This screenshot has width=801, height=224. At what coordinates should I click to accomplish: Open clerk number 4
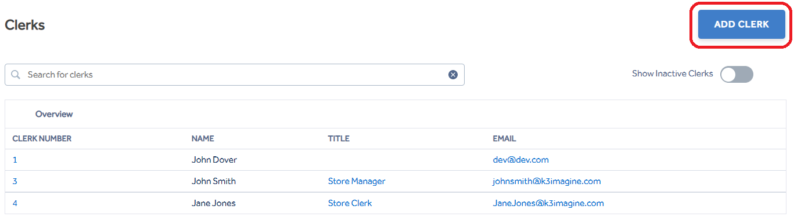tap(15, 203)
